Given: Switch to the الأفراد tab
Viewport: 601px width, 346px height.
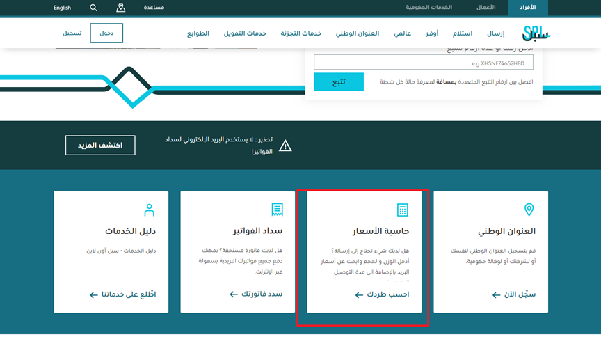Looking at the screenshot, I should pyautogui.click(x=528, y=8).
